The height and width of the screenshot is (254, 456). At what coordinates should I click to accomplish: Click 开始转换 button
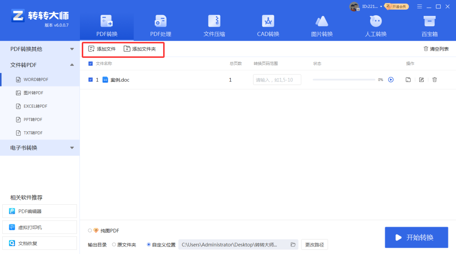tap(416, 237)
